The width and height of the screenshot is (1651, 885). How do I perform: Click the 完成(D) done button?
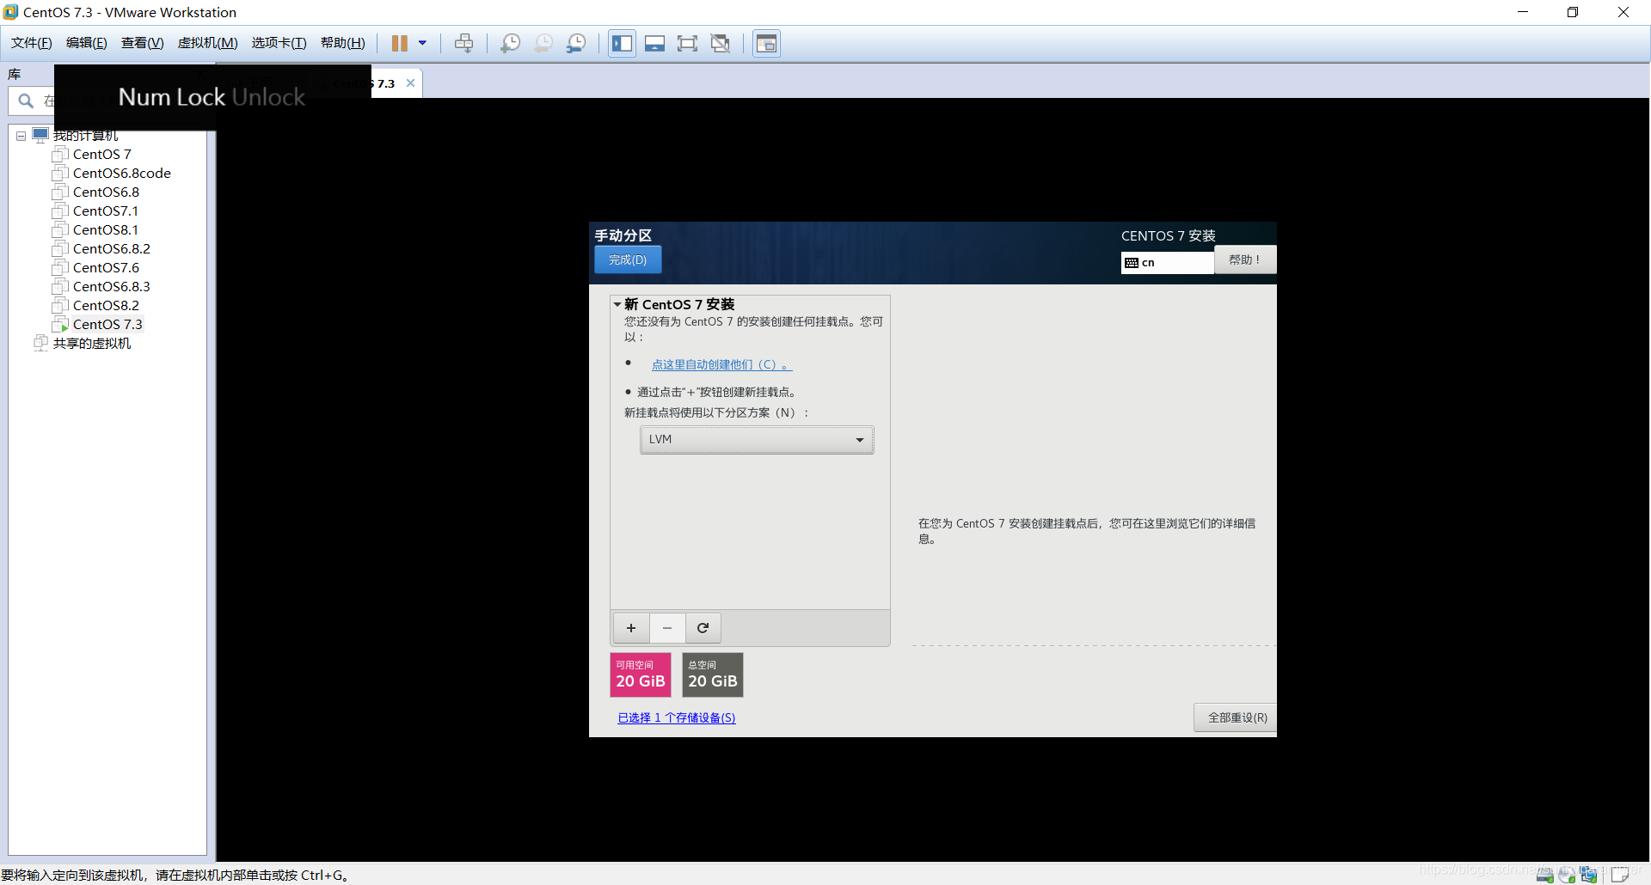(x=628, y=260)
